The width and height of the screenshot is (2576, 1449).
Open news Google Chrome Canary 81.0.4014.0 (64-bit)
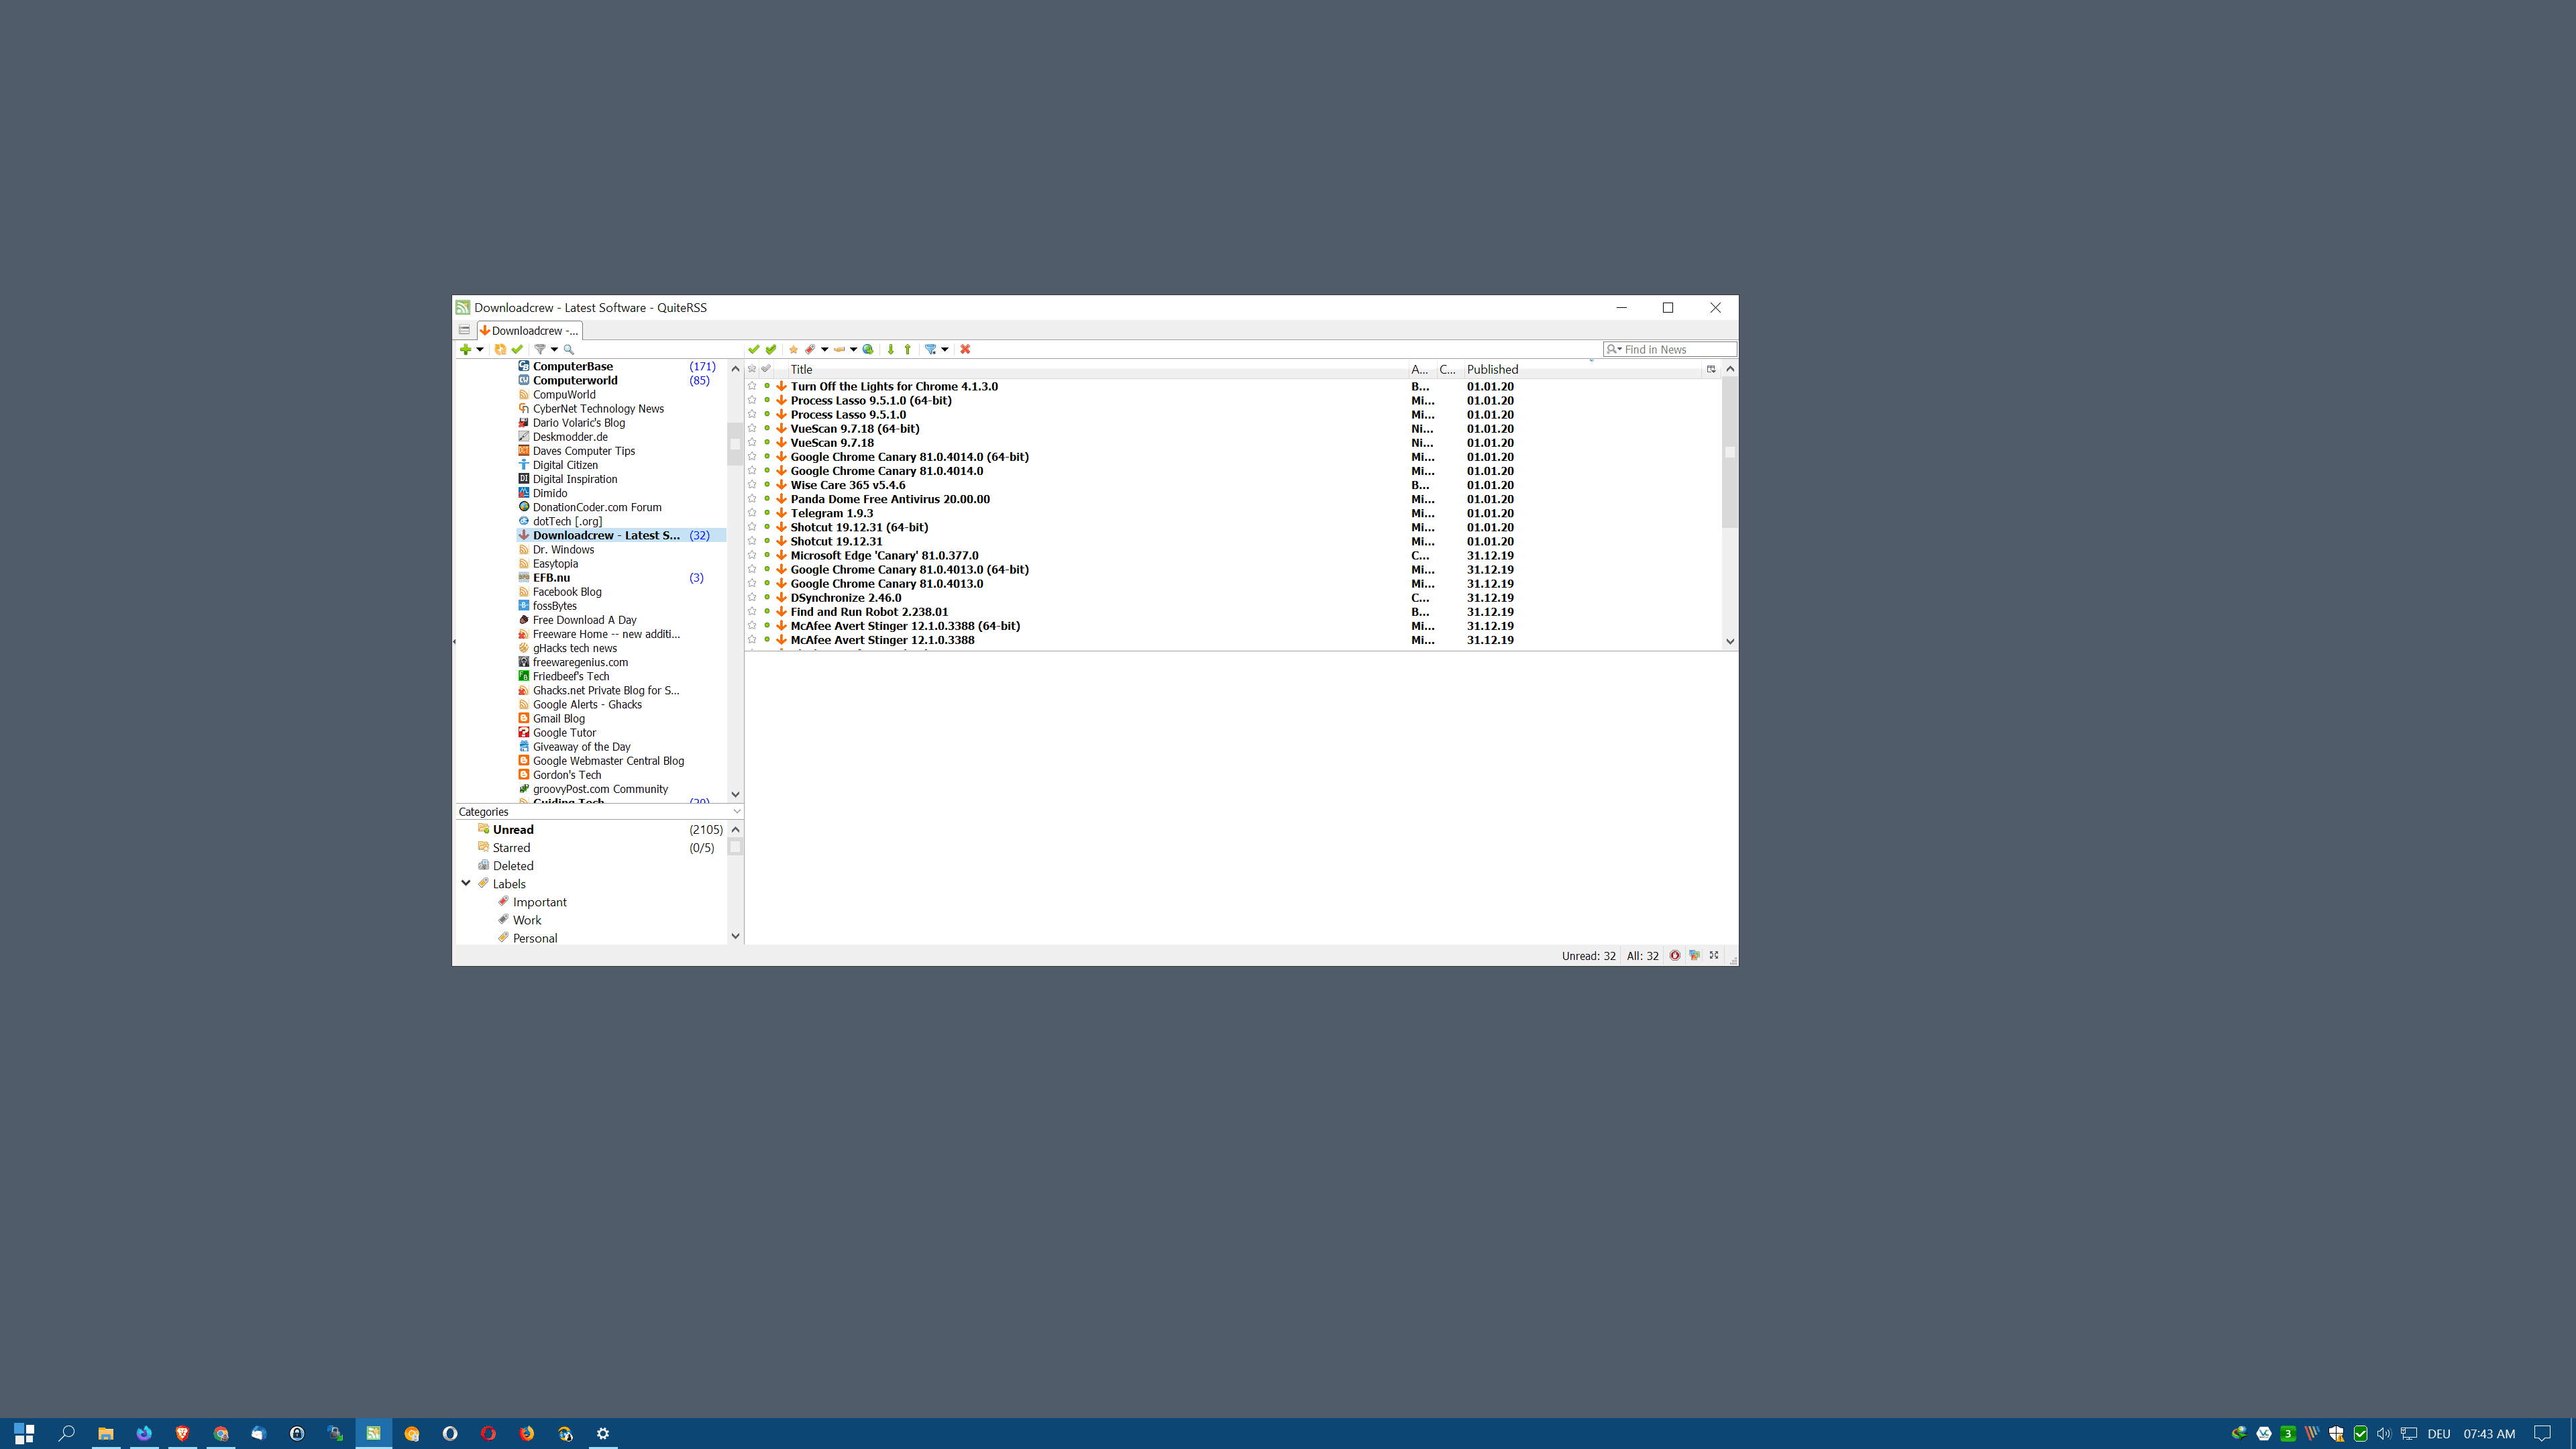point(909,457)
